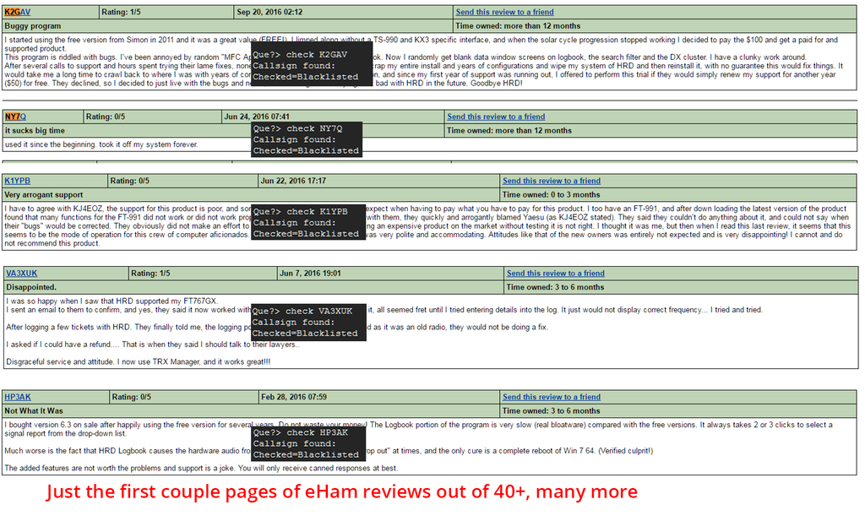Select the 'Rating: 0/5' cell of K1YPB's review
The width and height of the screenshot is (865, 521).
[x=183, y=181]
